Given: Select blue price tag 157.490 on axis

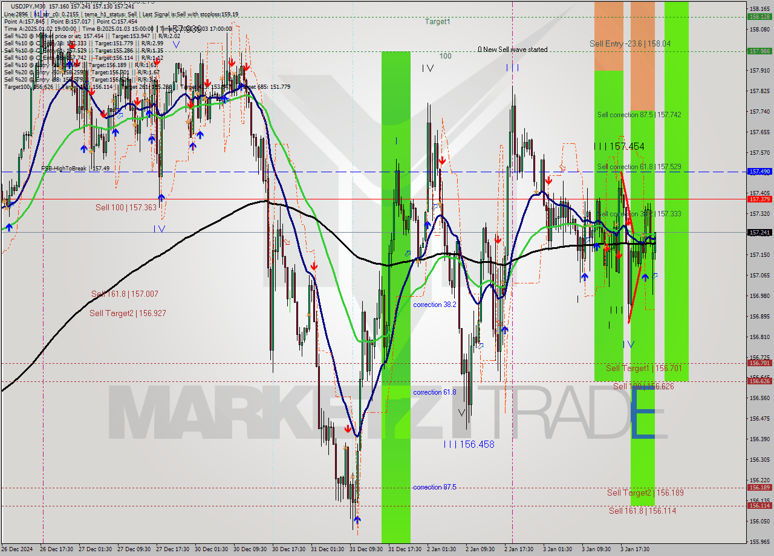Looking at the screenshot, I should coord(759,172).
